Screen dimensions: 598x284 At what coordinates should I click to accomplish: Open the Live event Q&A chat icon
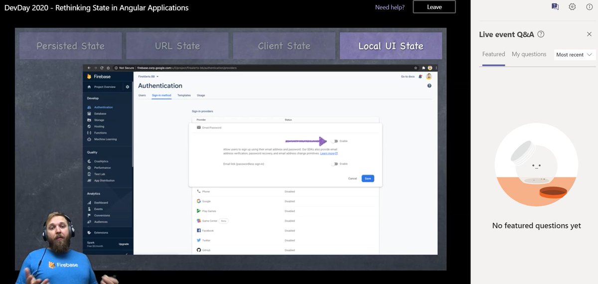[x=555, y=6]
